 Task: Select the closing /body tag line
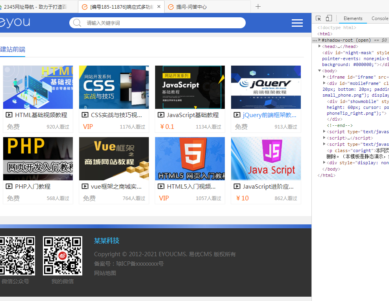(x=331, y=169)
